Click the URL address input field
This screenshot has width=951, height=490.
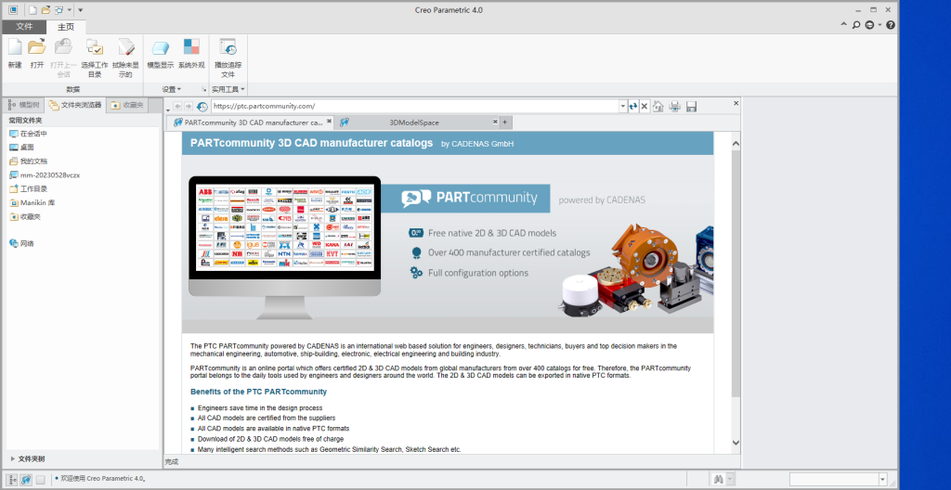pyautogui.click(x=415, y=106)
